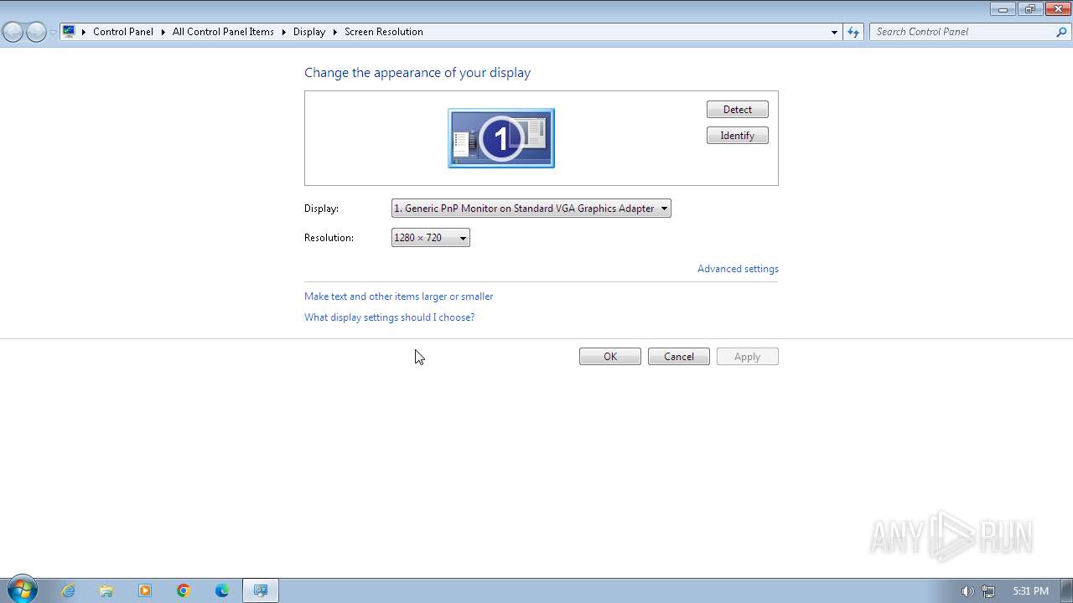Launch Internet Explorer from taskbar

click(68, 590)
